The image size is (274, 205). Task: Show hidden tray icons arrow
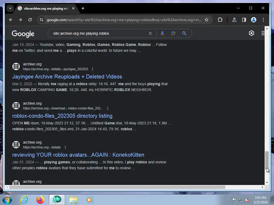click(227, 200)
